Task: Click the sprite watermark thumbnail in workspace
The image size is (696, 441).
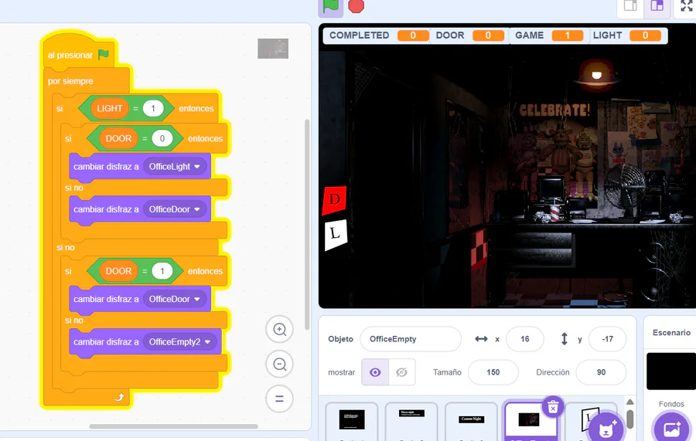Action: pyautogui.click(x=273, y=49)
